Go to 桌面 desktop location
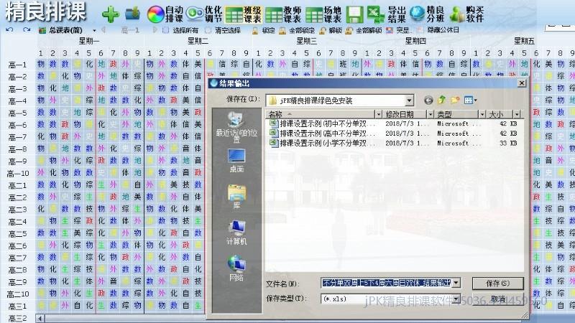575x323 pixels. pyautogui.click(x=236, y=160)
